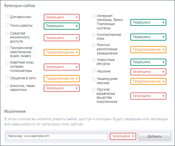Screen dimensions: 175x146
Task: Click the Исключения heading
Action: [15, 112]
